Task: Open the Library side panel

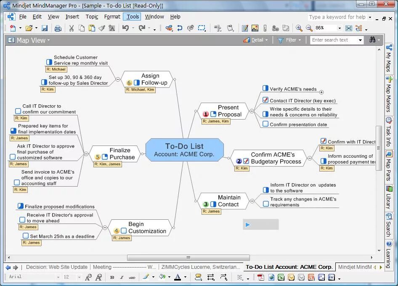Action: (x=389, y=198)
